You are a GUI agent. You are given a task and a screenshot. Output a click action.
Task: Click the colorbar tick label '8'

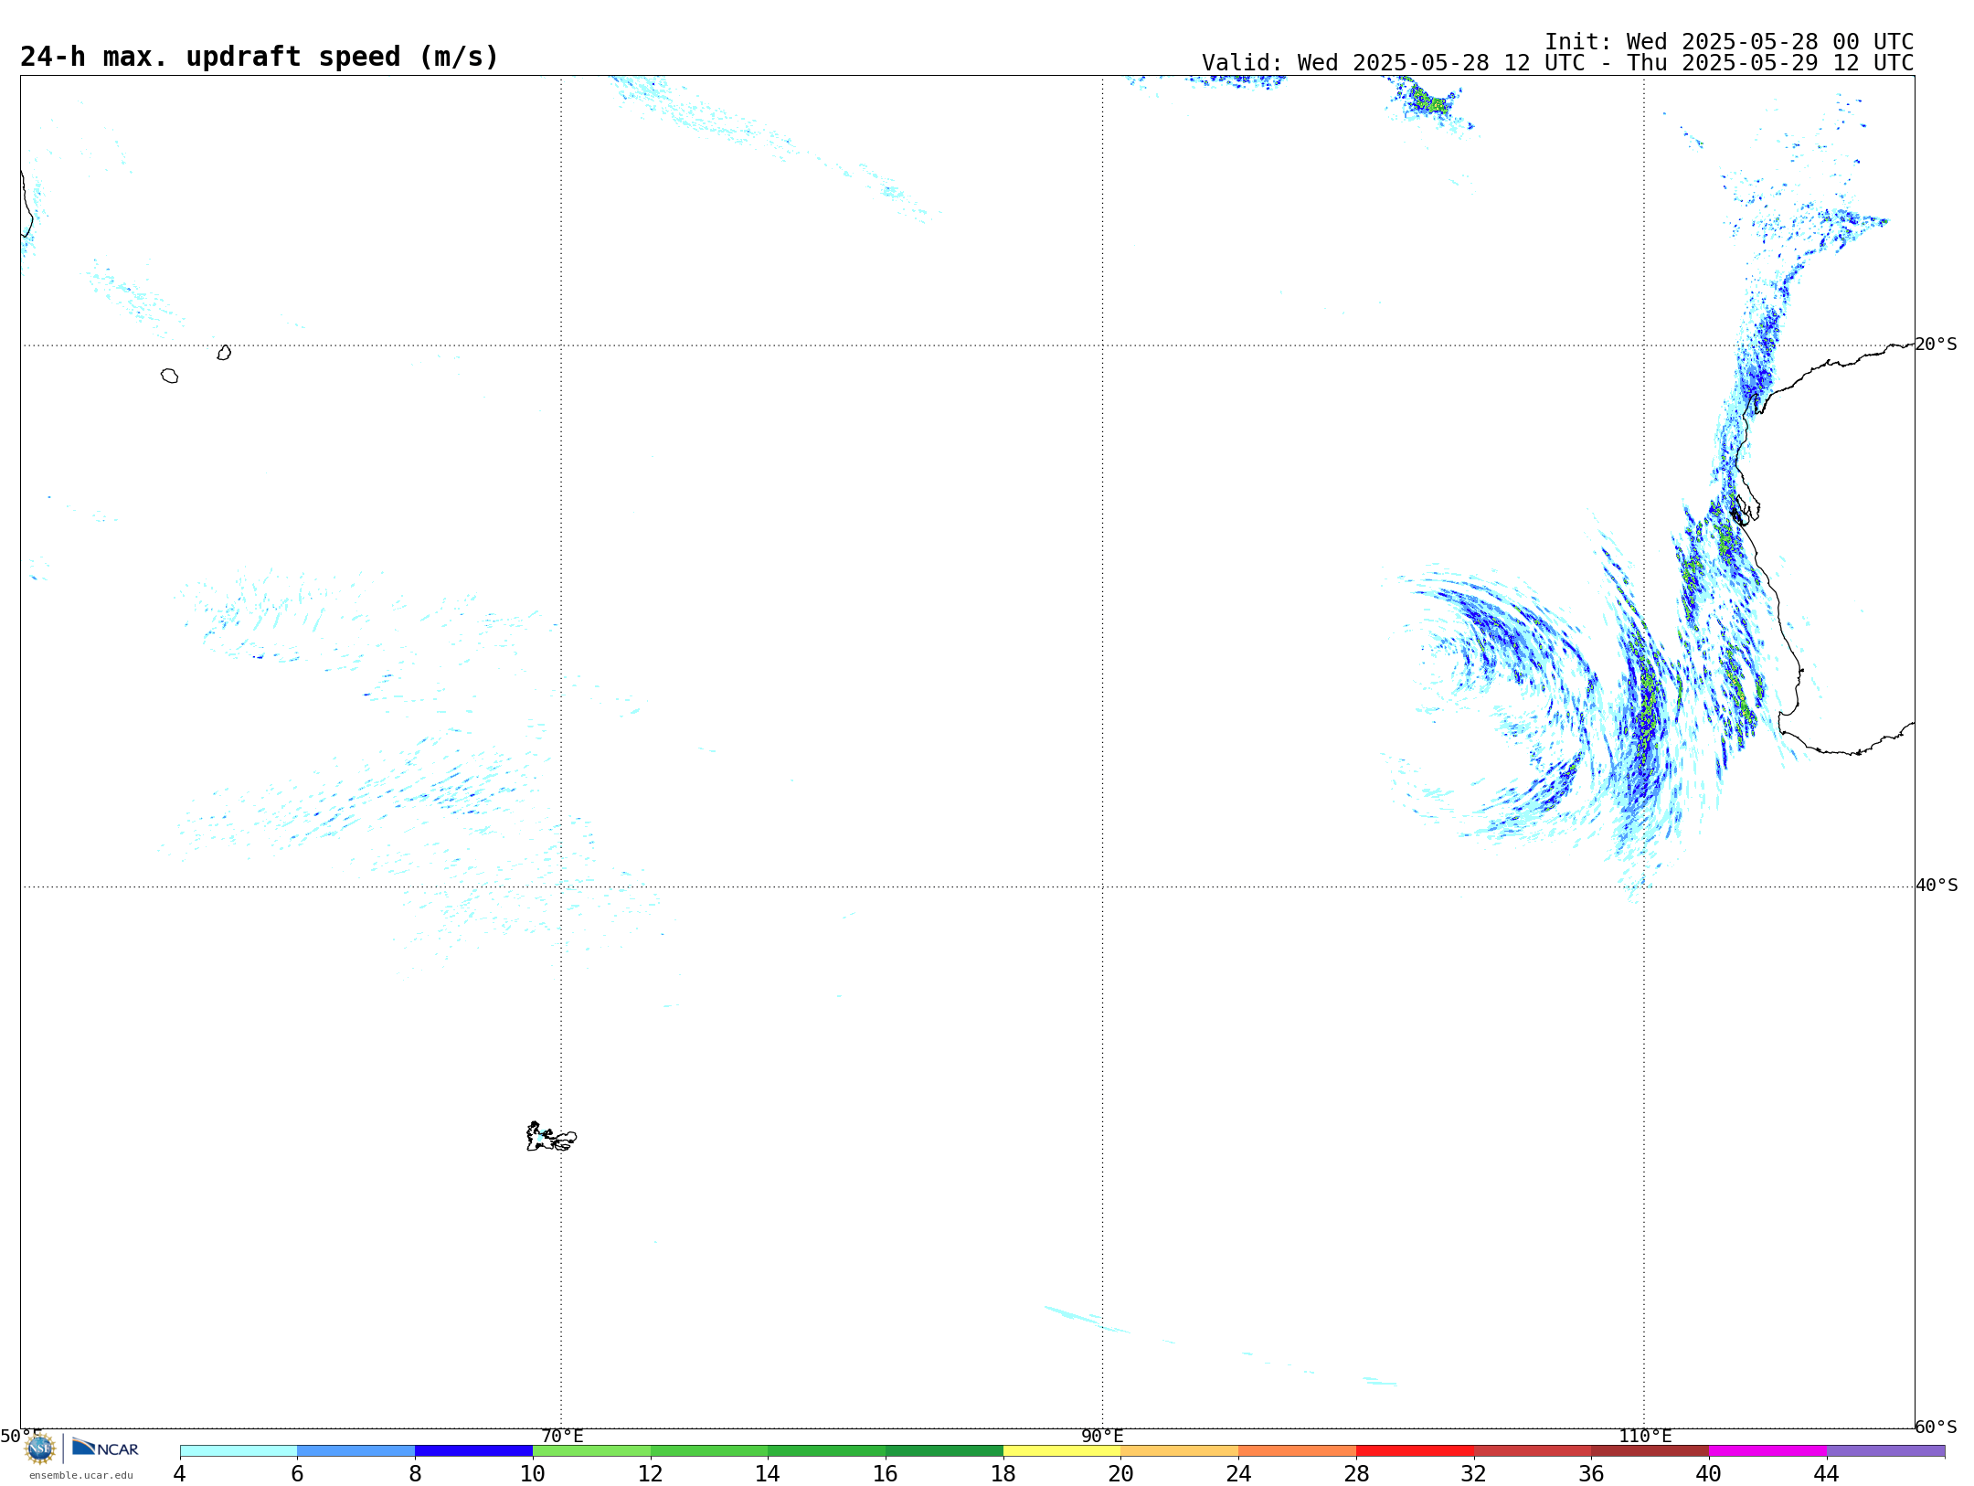click(x=415, y=1474)
